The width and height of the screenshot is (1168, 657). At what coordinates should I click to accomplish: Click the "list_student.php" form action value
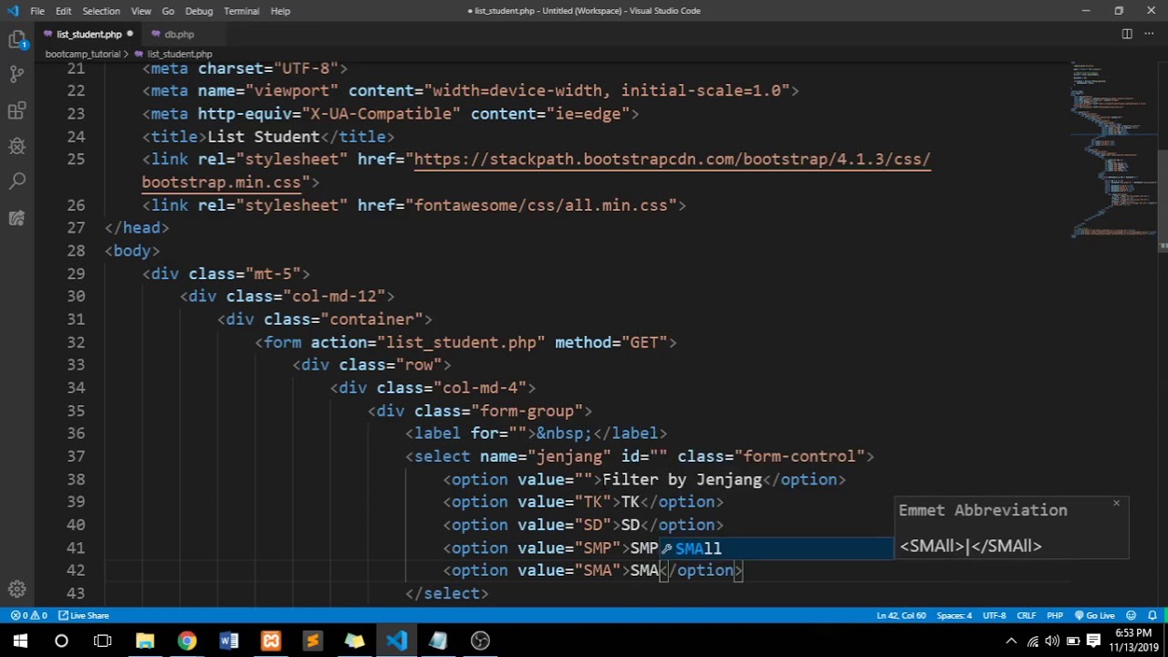[x=461, y=342]
